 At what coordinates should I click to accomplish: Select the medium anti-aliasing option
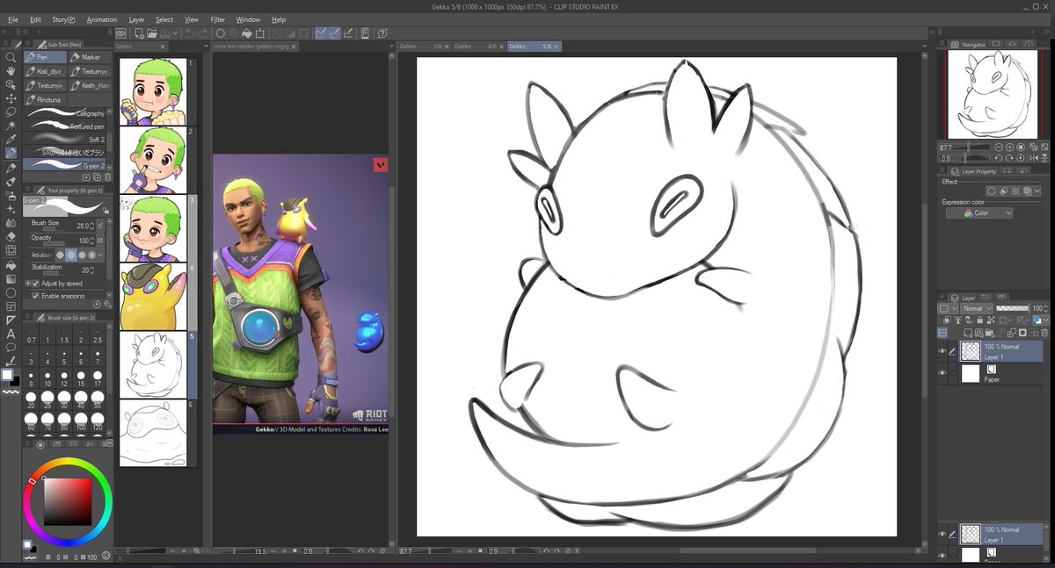pyautogui.click(x=82, y=255)
